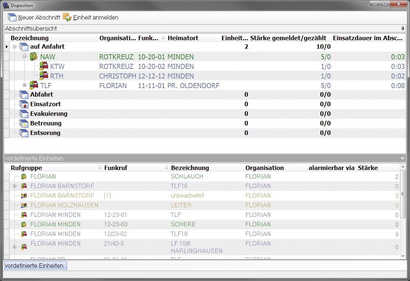Toggle pin on vordefinierte Einheiten panel
Screen dimensions: 410x281
(403, 158)
